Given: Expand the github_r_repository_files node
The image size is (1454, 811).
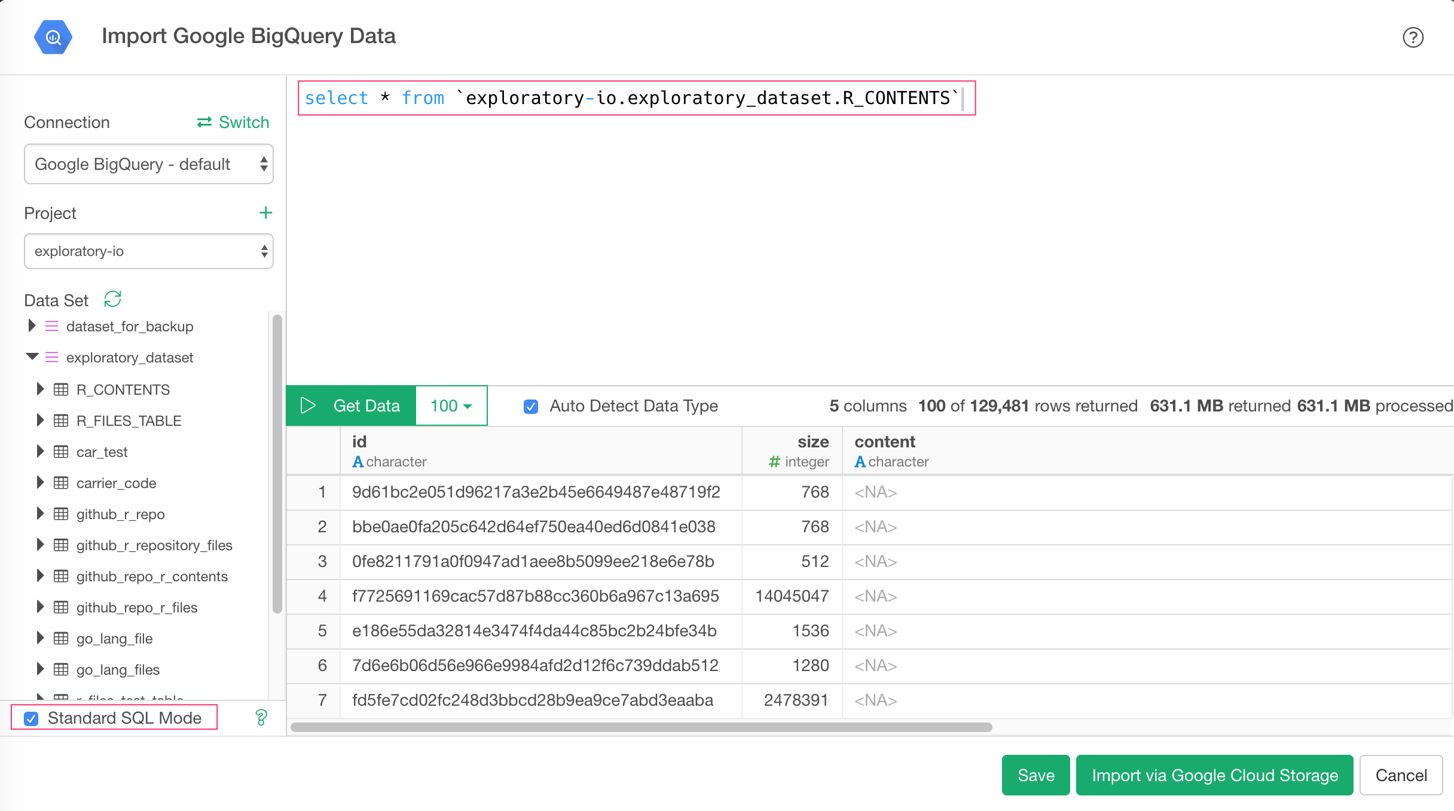Looking at the screenshot, I should 40,544.
